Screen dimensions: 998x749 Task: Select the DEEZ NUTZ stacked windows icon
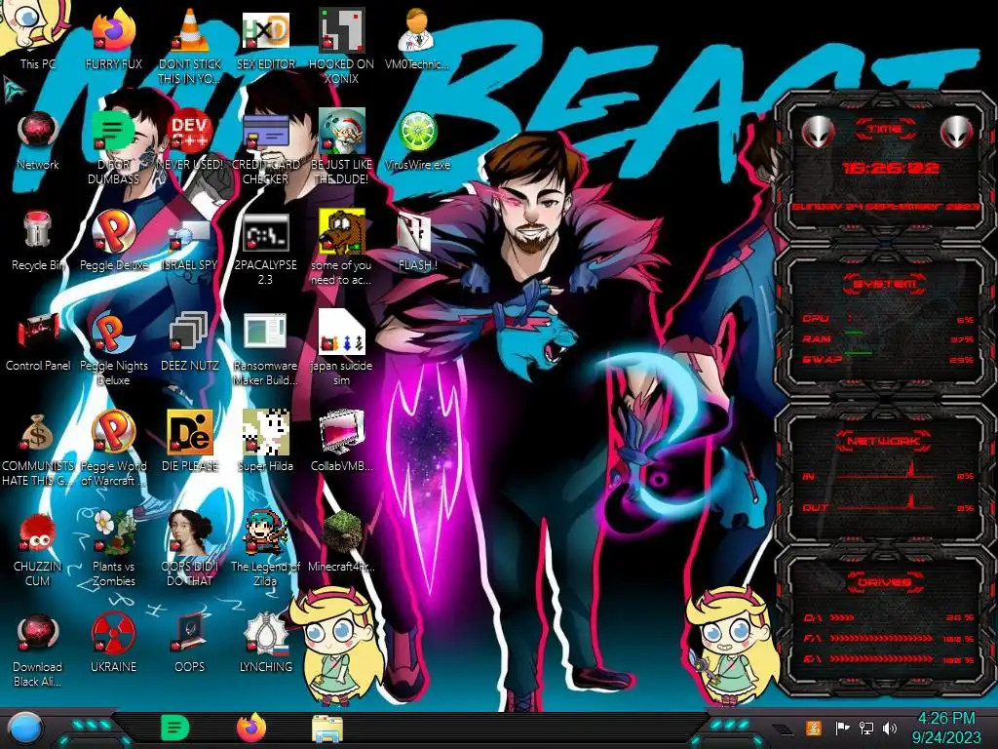[x=190, y=332]
